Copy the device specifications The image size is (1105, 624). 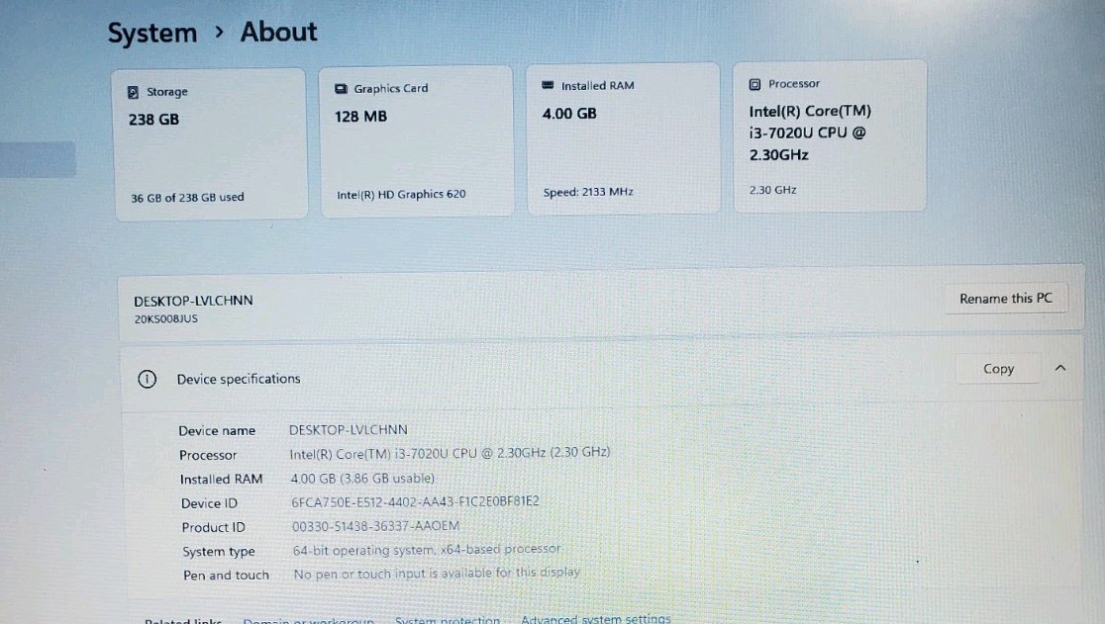(x=998, y=369)
